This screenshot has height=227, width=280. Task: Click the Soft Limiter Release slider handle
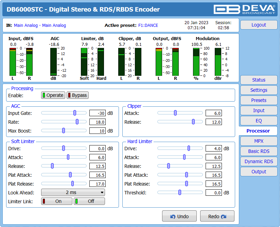tap(52, 166)
